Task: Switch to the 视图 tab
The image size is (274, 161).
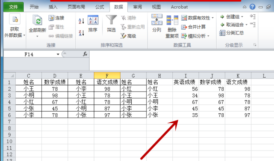Action: 156,7
